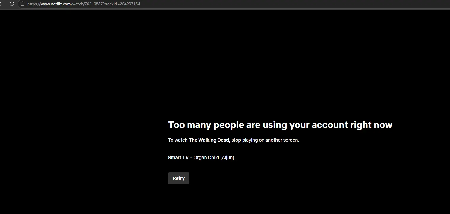Go back using the browser back arrow
The width and height of the screenshot is (450, 214).
(x=1, y=4)
